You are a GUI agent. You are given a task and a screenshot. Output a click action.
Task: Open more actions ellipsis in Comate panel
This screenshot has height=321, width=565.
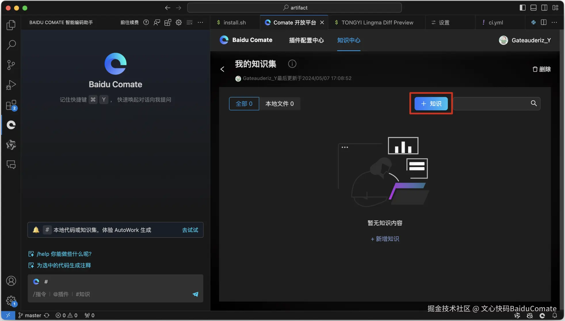coord(201,22)
